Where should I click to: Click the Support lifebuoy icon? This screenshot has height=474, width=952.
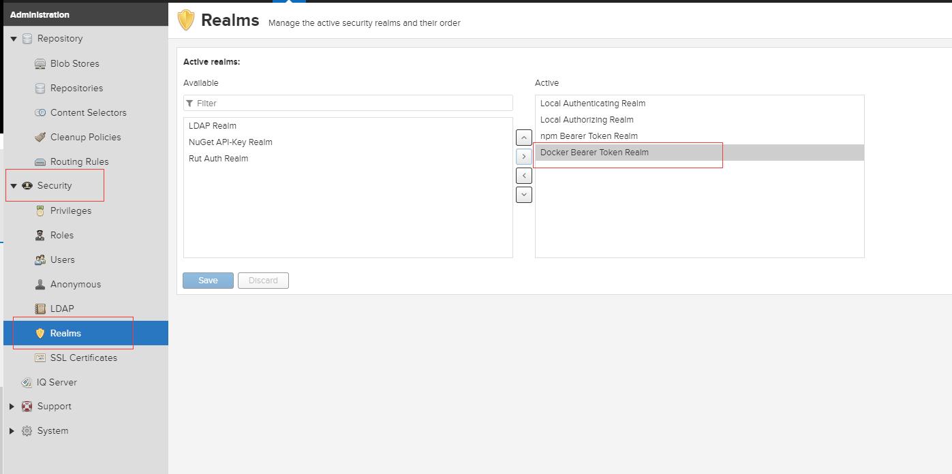(27, 407)
